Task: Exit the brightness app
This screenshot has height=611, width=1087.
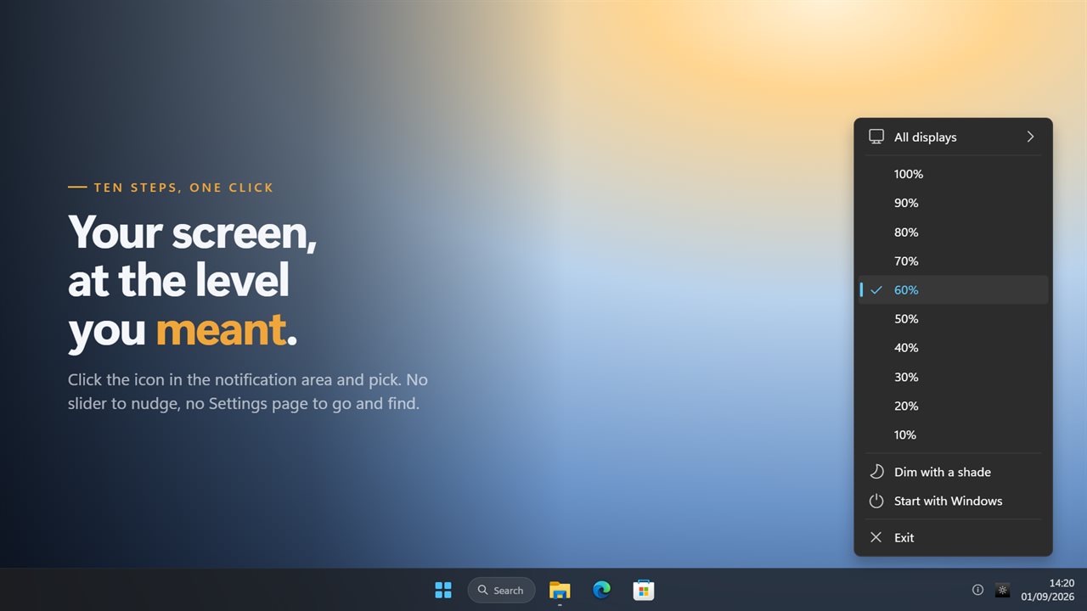Action: [x=953, y=537]
